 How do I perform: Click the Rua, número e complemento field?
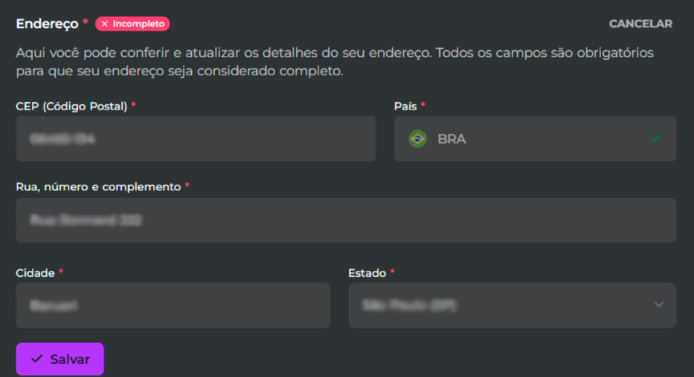[346, 220]
